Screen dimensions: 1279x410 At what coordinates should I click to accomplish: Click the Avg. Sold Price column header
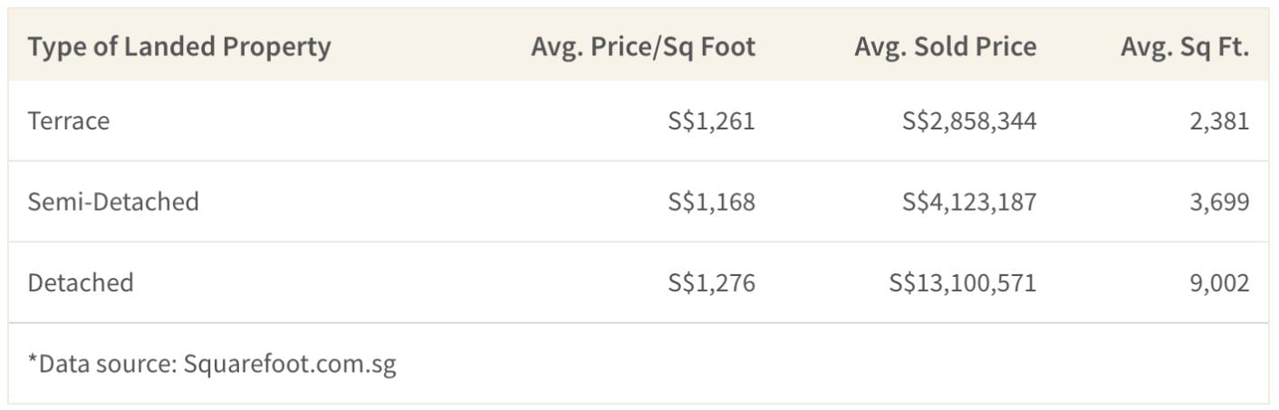(x=945, y=46)
